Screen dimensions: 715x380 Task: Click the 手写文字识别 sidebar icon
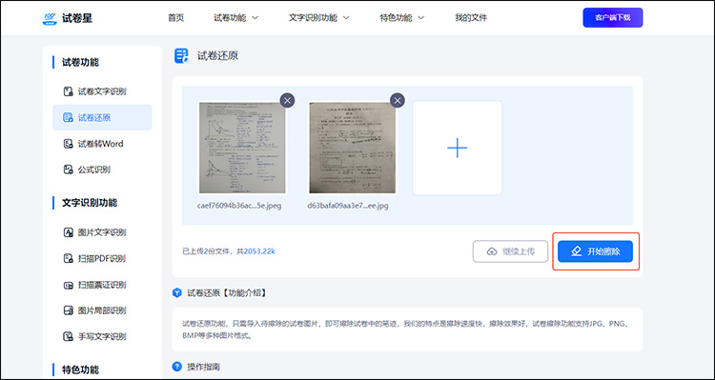[68, 337]
